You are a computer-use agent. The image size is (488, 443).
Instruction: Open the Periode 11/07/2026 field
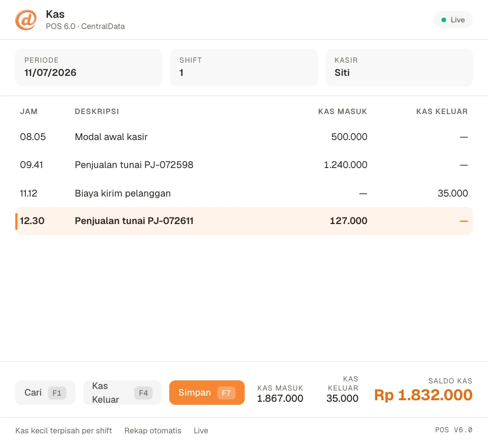point(88,67)
